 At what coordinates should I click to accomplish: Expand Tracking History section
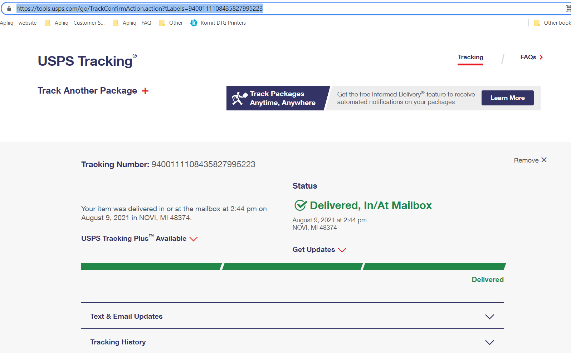click(x=292, y=342)
